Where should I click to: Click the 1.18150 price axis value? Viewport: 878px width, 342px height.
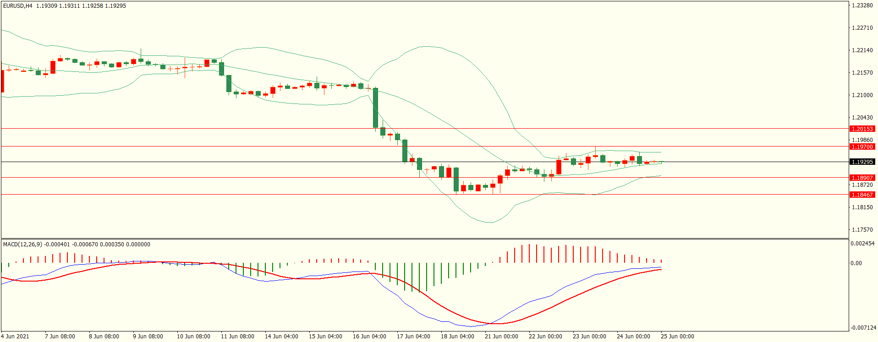862,207
